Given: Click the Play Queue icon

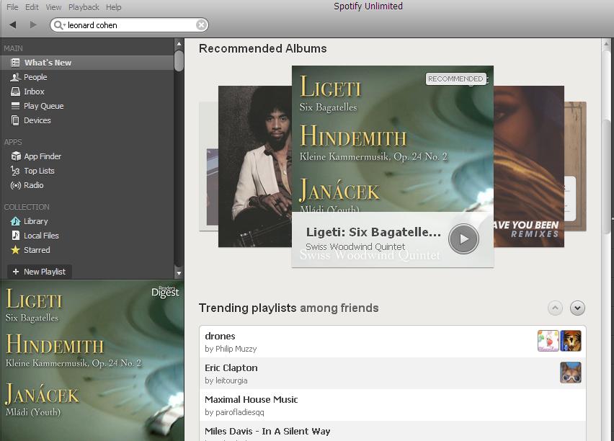Looking at the screenshot, I should (15, 106).
